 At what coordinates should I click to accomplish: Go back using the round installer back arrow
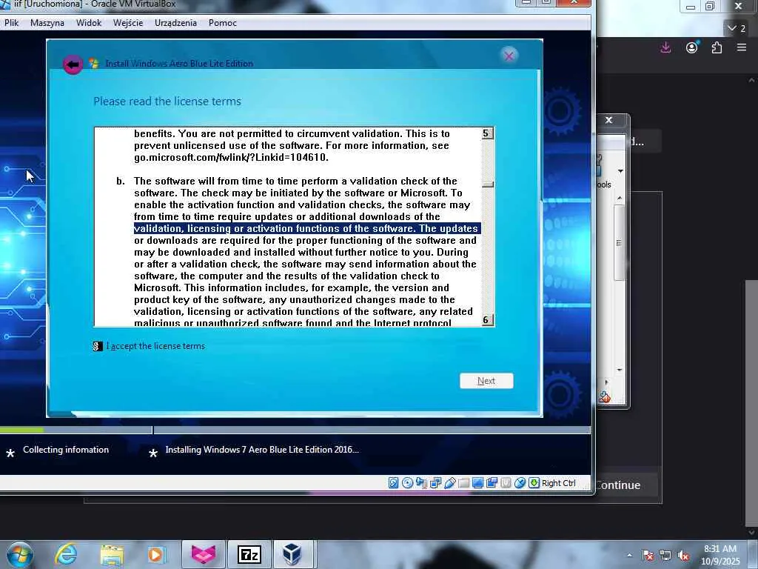[x=73, y=64]
